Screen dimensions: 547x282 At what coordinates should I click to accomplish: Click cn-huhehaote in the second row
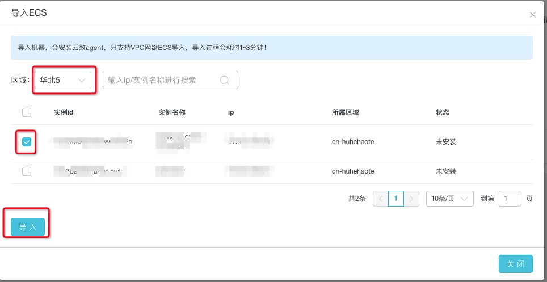click(353, 171)
